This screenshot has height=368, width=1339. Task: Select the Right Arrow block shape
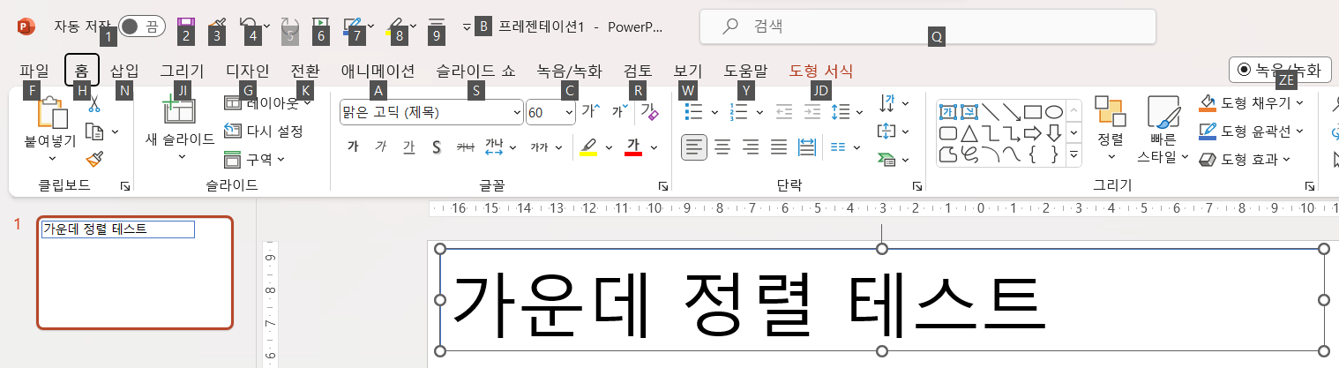point(1032,133)
